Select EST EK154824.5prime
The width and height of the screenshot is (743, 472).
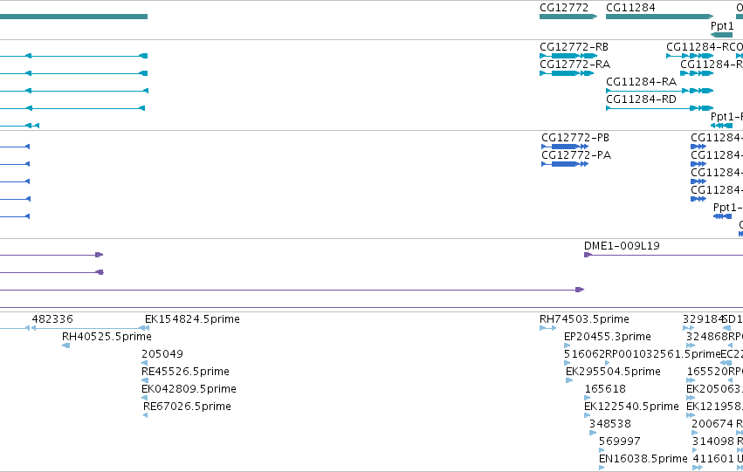(x=192, y=319)
